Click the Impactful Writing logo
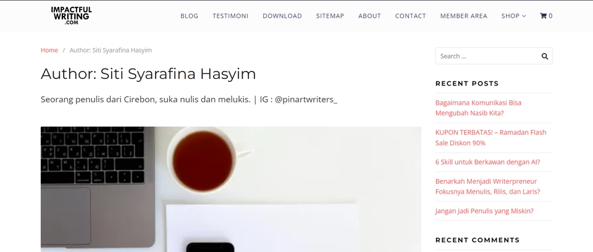593x252 pixels. pos(71,16)
